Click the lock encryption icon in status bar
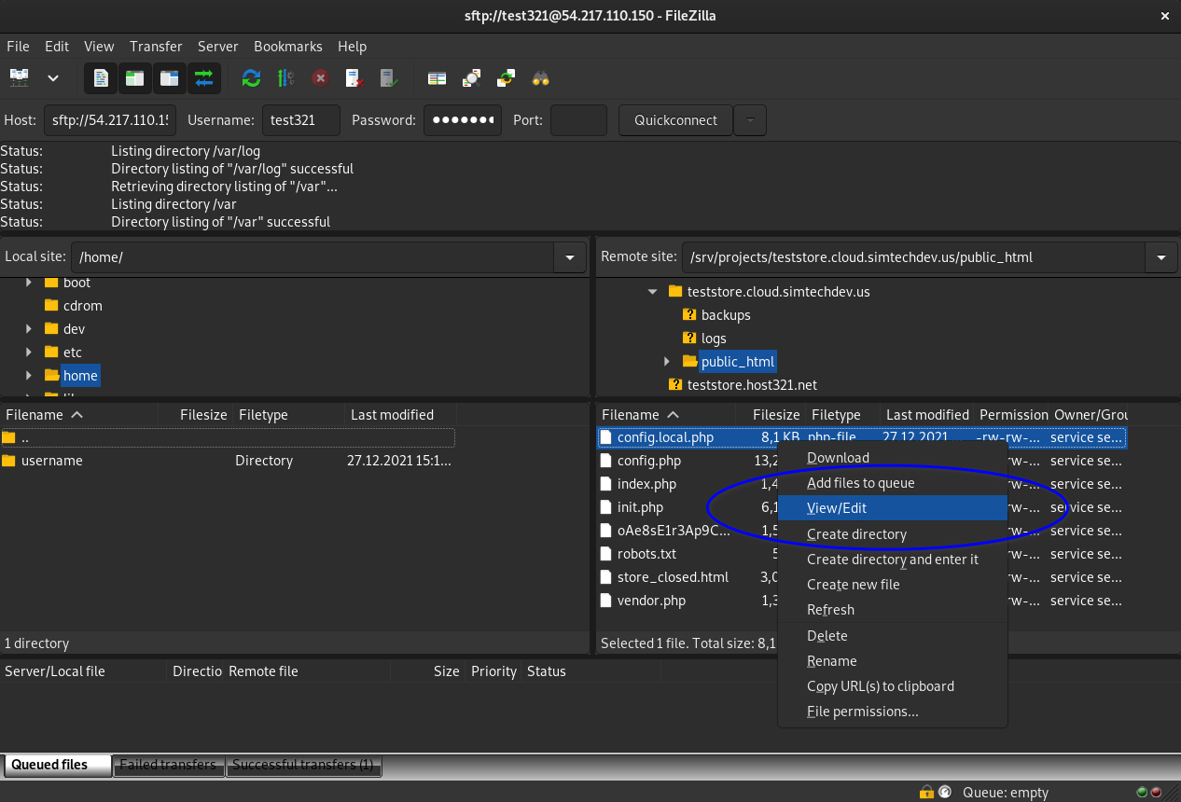Screen dimensions: 1181x802 point(926,793)
